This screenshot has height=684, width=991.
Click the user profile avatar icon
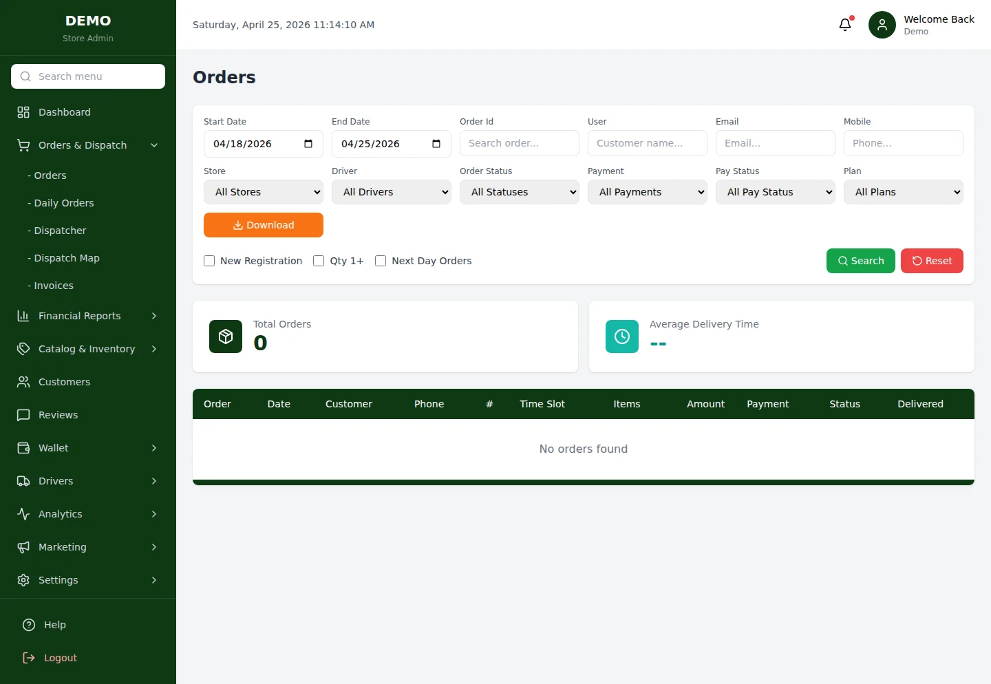pos(882,24)
